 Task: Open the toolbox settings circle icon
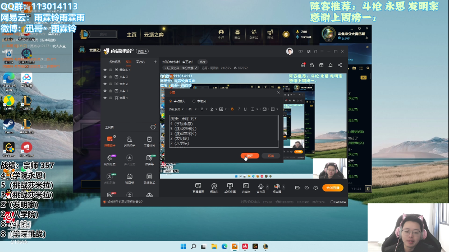153,127
